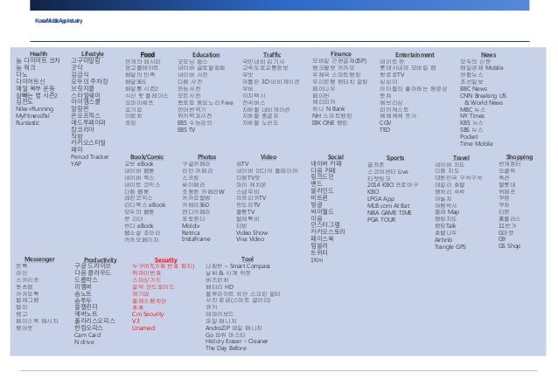Click "Retrica" under Photos
Screen dimensions: 558x386
click(191, 233)
